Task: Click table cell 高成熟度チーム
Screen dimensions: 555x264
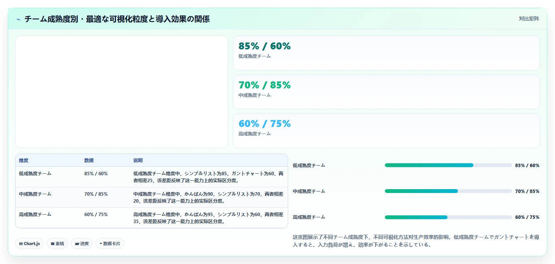Action: click(35, 215)
